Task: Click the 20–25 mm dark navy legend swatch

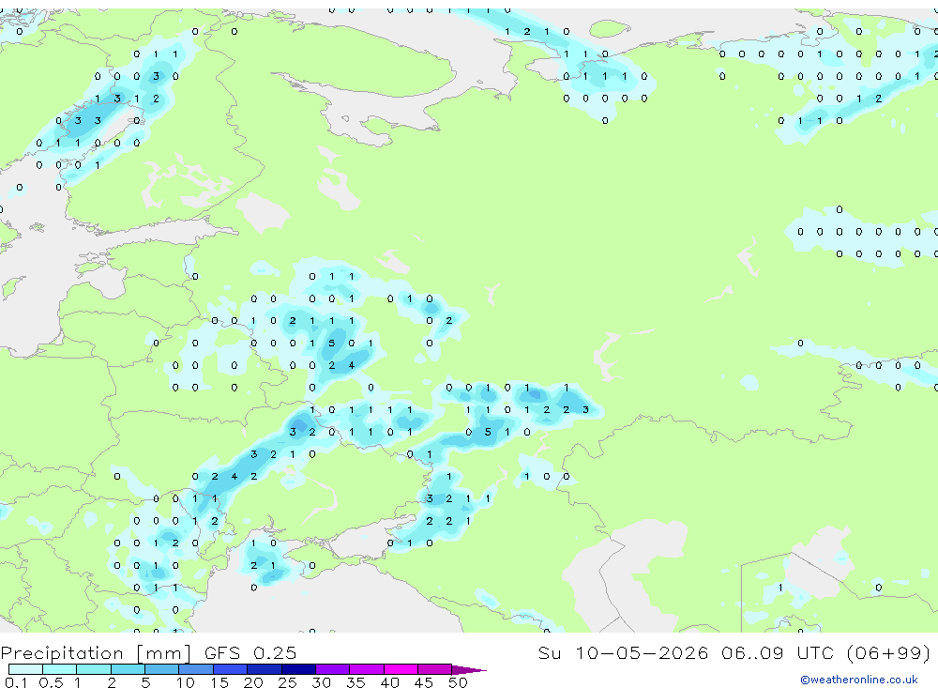Action: [x=264, y=669]
